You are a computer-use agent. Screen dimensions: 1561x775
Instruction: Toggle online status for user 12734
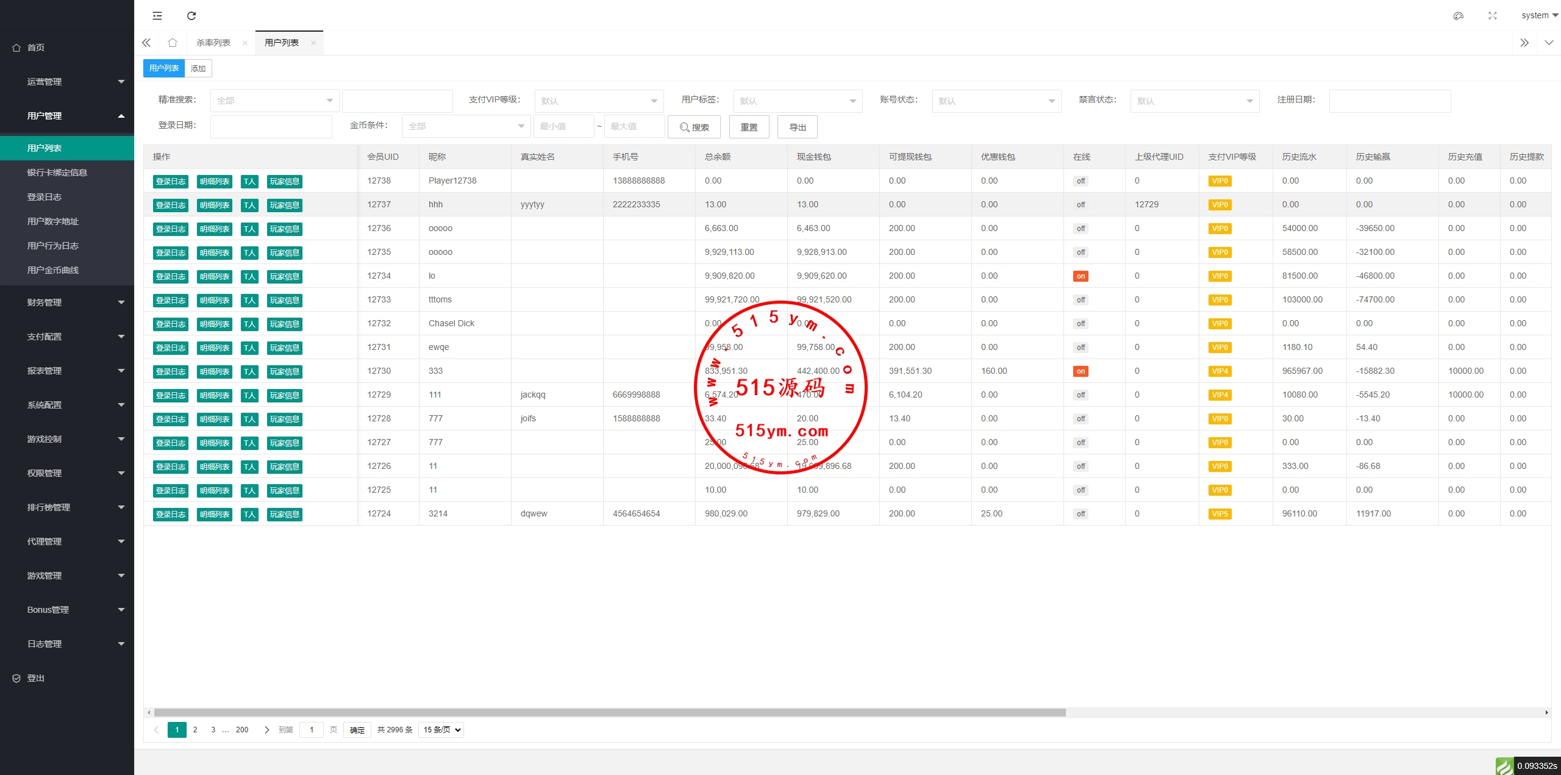(x=1081, y=276)
